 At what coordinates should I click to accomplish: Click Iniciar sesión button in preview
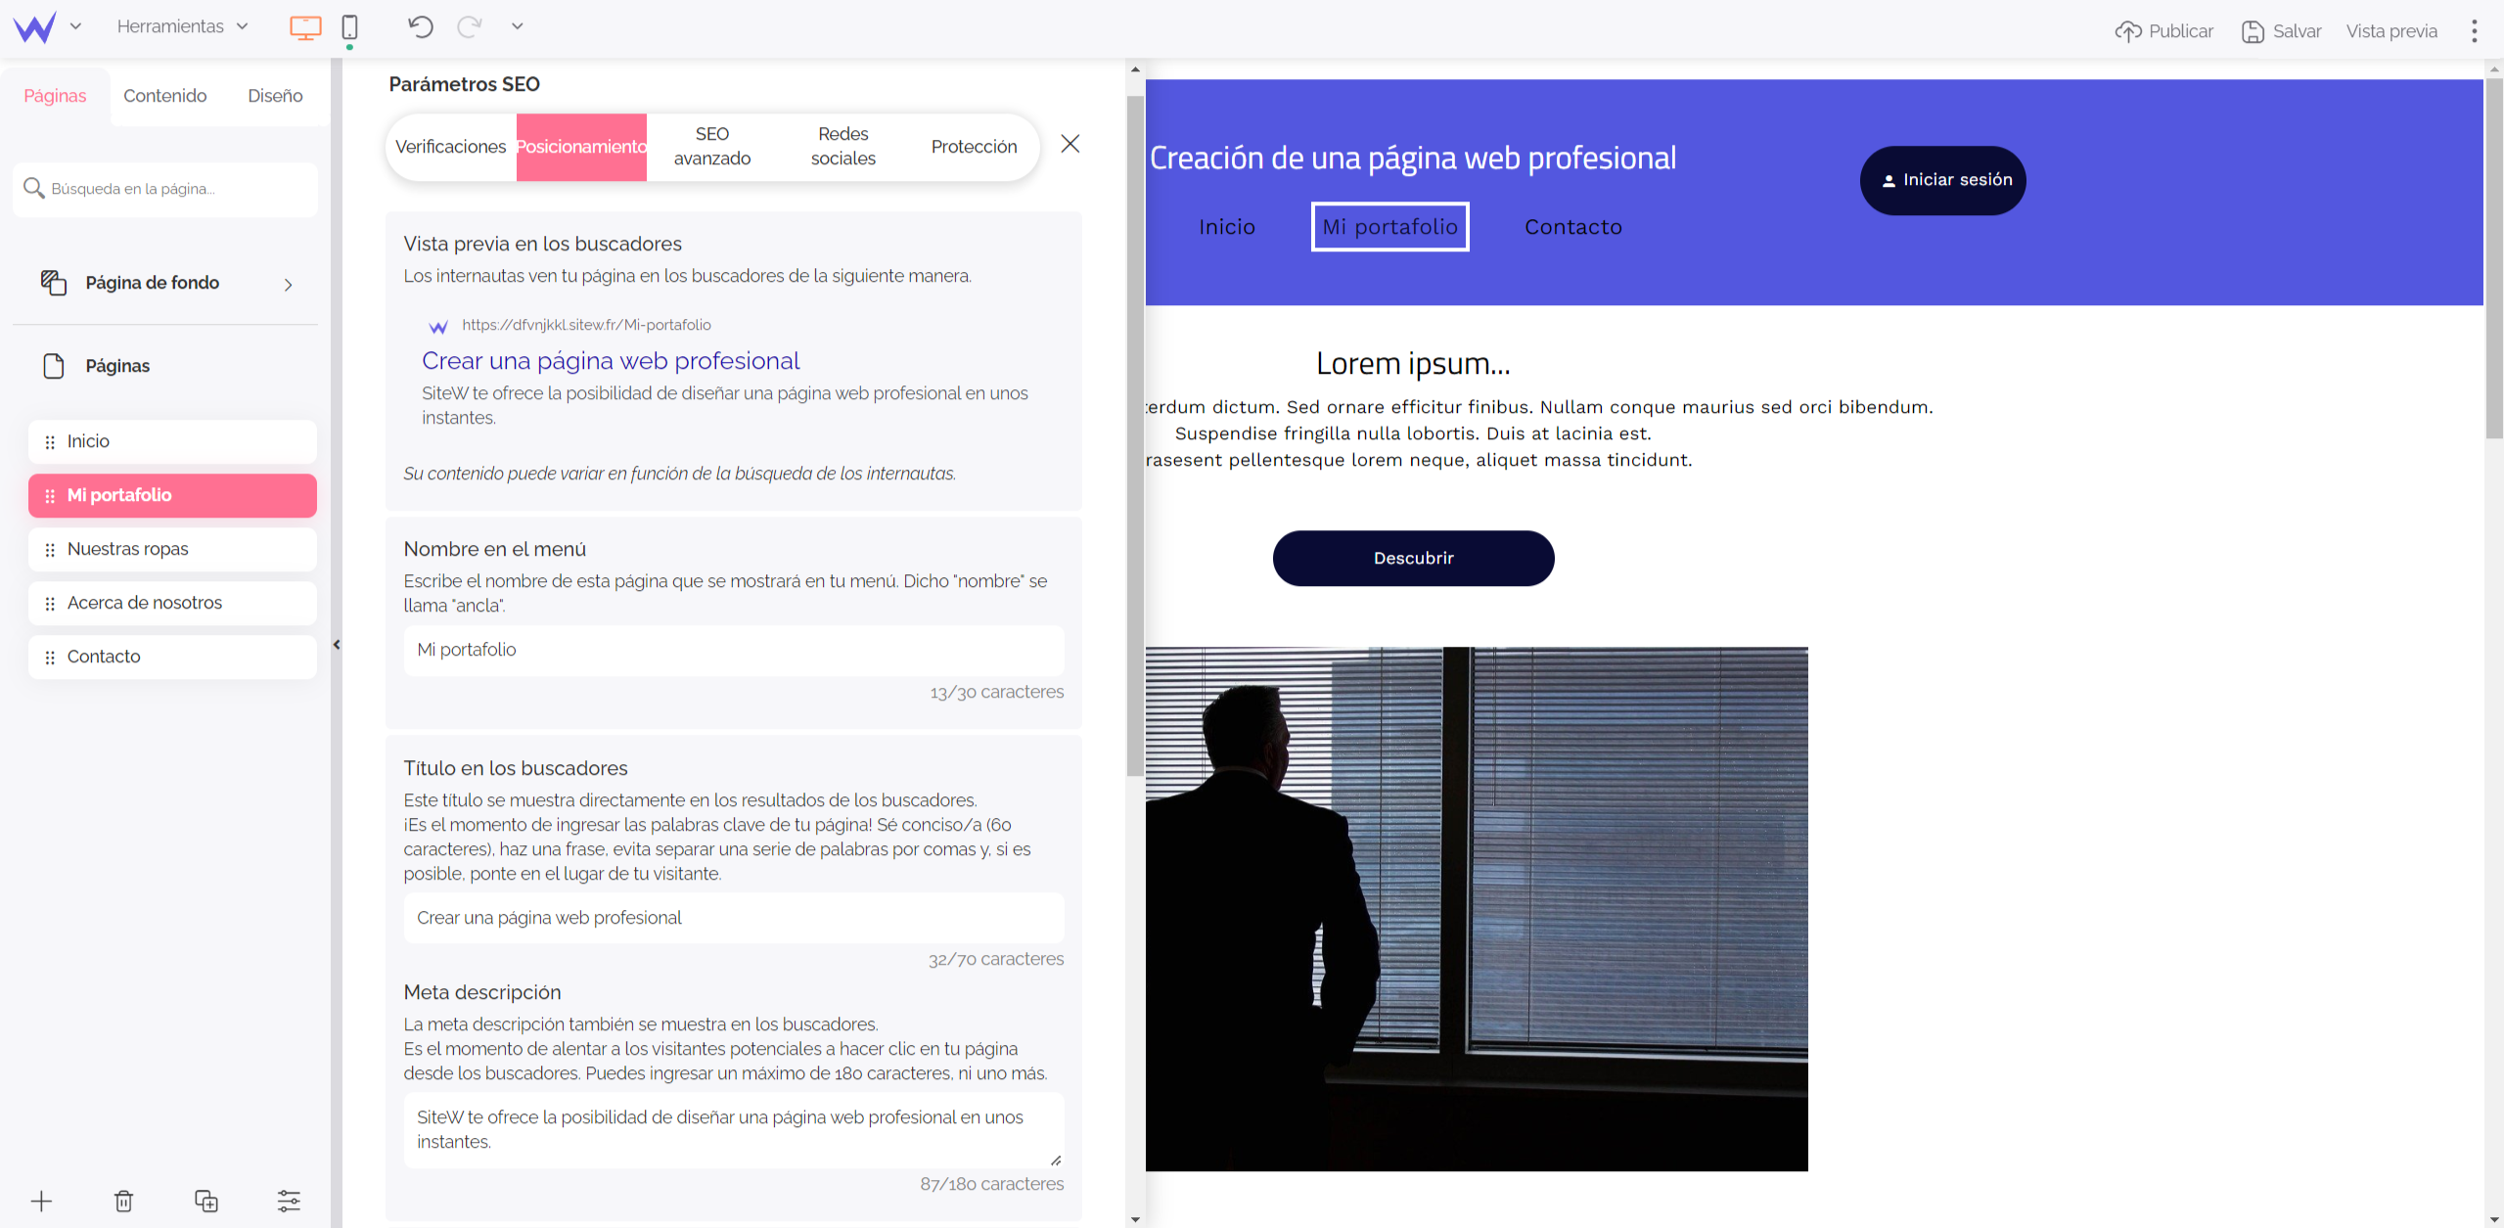pyautogui.click(x=1942, y=180)
